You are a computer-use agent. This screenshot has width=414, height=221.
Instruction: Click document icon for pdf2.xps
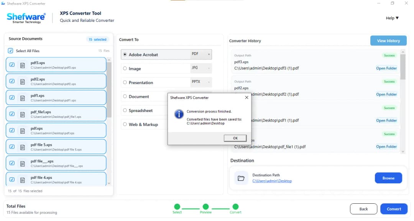coord(23,81)
